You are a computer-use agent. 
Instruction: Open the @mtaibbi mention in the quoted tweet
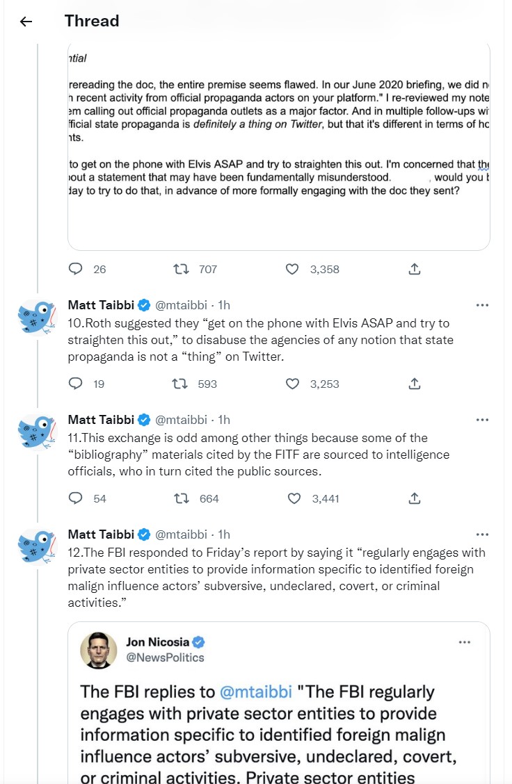(256, 692)
